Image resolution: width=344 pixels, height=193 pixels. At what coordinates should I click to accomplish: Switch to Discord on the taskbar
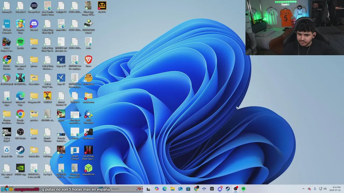pyautogui.click(x=220, y=189)
